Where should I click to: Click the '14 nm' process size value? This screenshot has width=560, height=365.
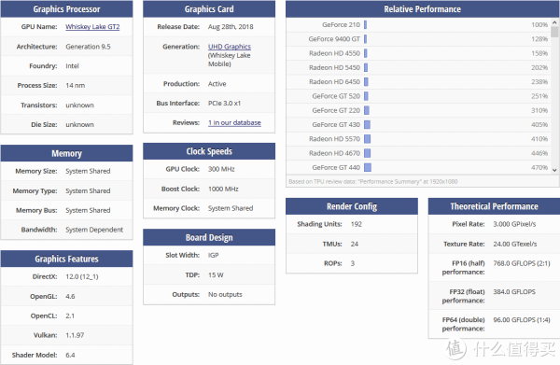click(76, 85)
